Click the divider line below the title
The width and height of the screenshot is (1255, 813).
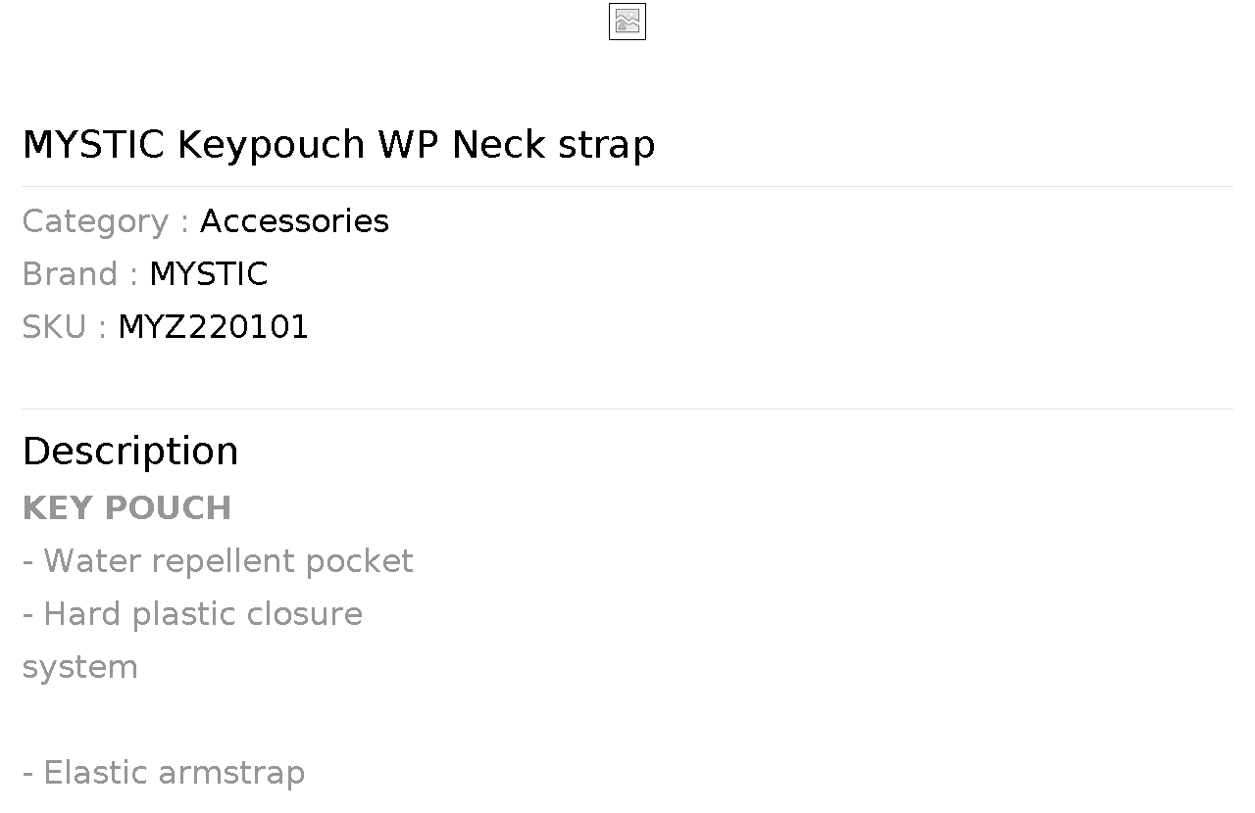(x=627, y=186)
